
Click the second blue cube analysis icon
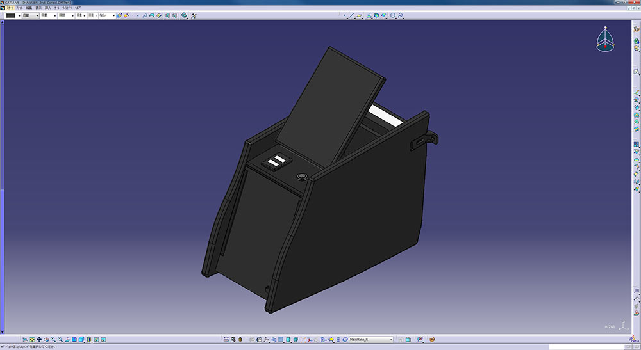[x=174, y=15]
